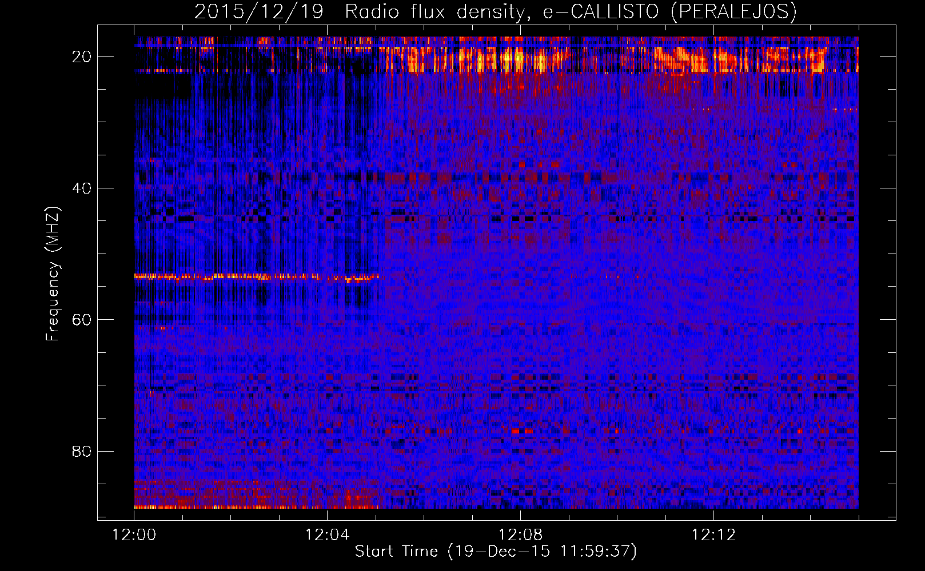Click the 12:12 time tick label

tap(713, 535)
